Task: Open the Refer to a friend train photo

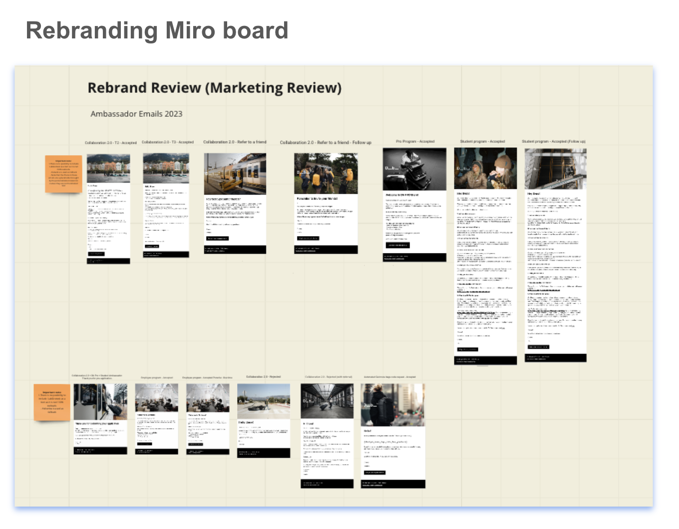Action: pos(235,174)
